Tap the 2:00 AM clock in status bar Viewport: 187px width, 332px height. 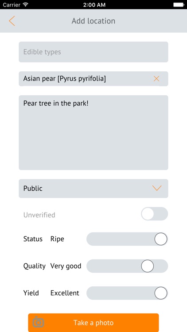[x=94, y=5]
